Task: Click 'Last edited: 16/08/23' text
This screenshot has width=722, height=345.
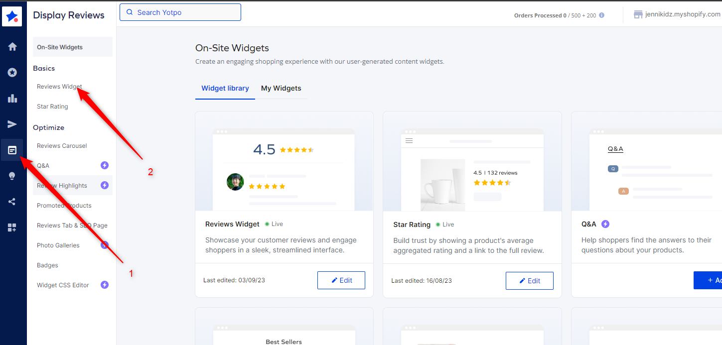Action: 422,281
